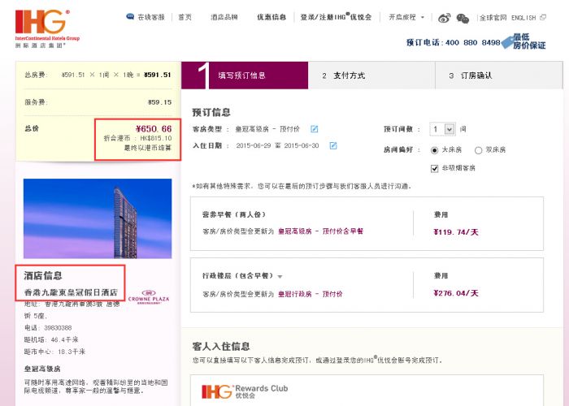569x406 pixels.
Task: Click the 营养早餐（两人份） option box
Action: (367, 223)
